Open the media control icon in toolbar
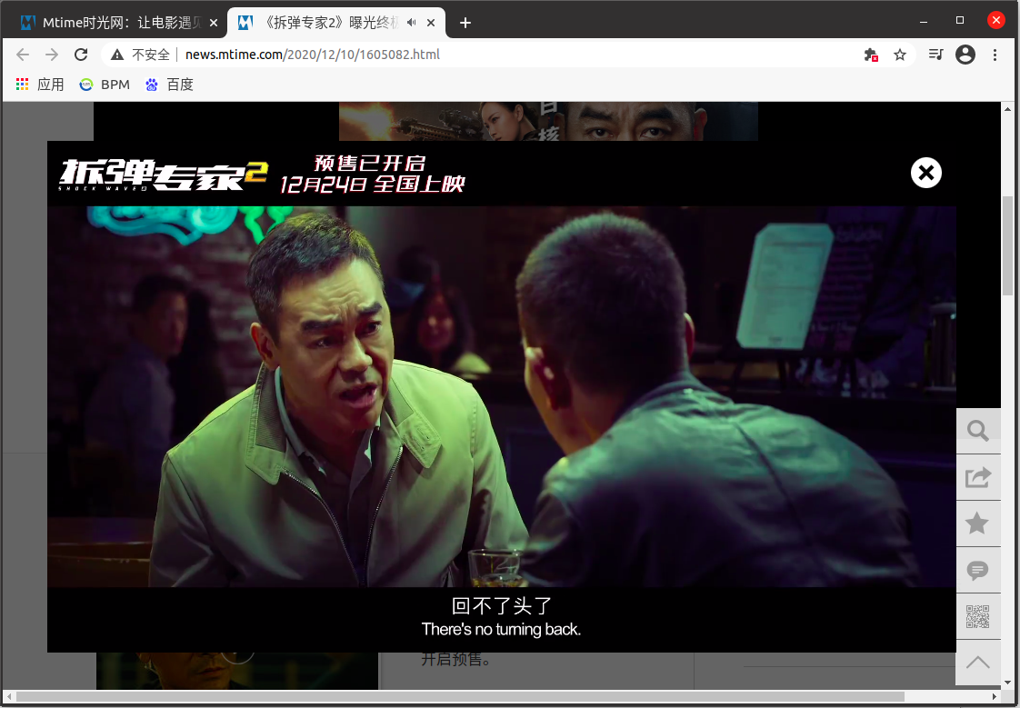This screenshot has height=708, width=1020. [935, 55]
